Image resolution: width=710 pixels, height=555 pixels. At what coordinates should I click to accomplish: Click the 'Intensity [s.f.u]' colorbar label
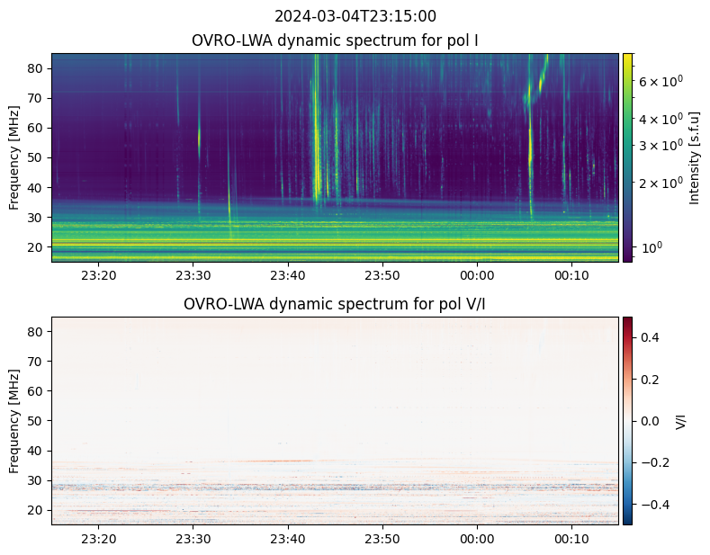point(694,157)
